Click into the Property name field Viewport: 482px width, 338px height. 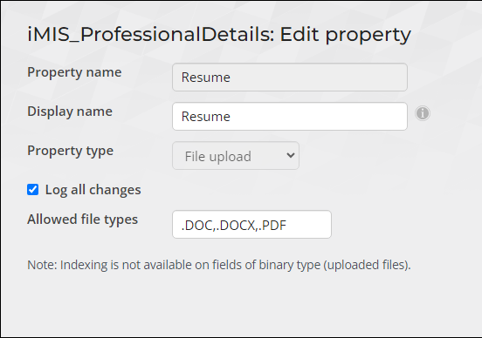pyautogui.click(x=290, y=78)
